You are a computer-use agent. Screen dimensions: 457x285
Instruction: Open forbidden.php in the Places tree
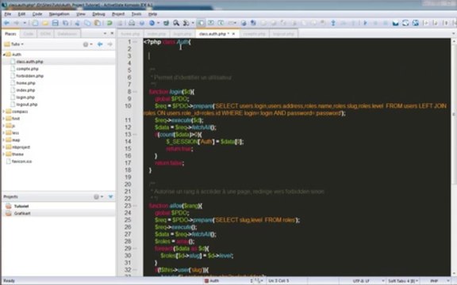(x=29, y=76)
